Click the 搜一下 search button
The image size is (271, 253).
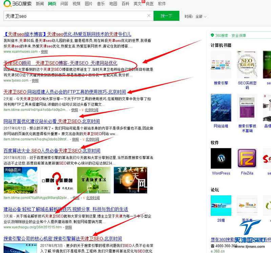pyautogui.click(x=166, y=16)
